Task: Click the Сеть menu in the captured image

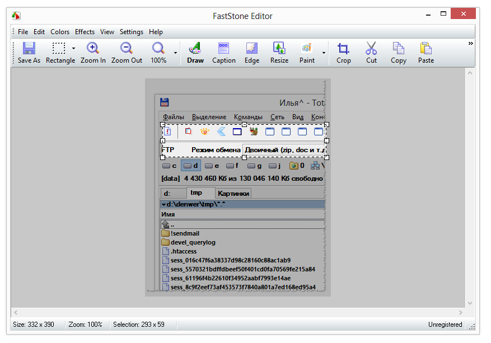Action: click(277, 117)
